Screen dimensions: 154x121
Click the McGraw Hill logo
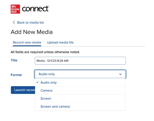(x=15, y=9)
